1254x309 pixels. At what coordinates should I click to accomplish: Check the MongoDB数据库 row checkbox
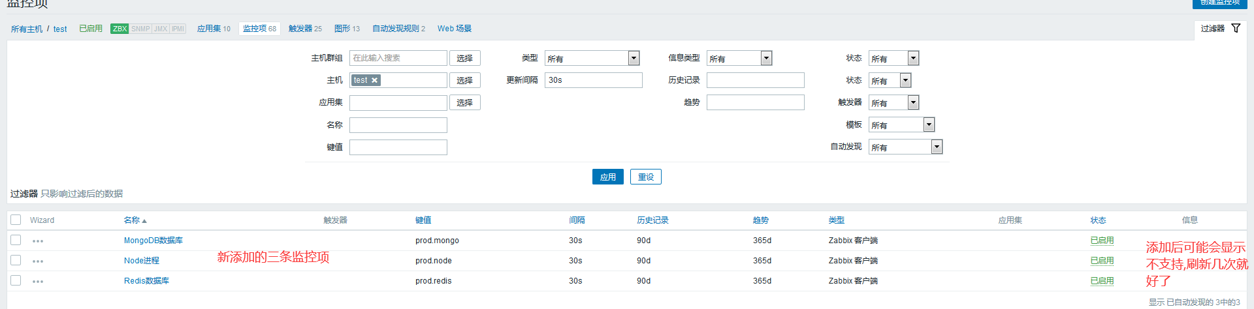[16, 240]
